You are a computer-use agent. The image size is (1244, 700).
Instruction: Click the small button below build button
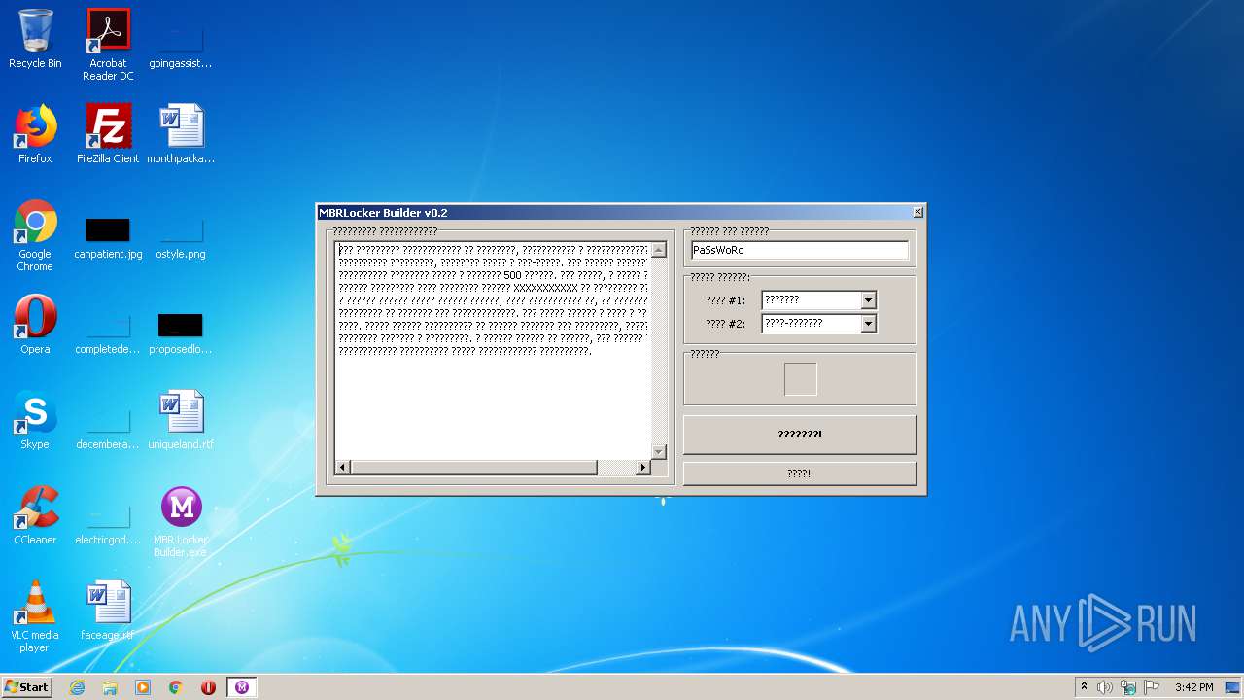click(x=800, y=473)
